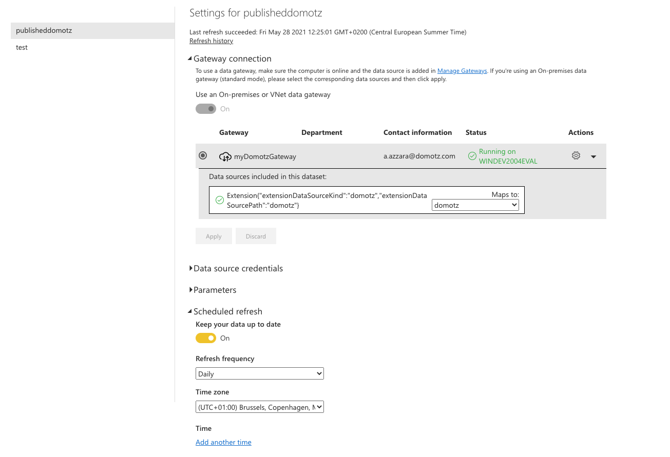The width and height of the screenshot is (670, 457).
Task: Open the Time zone dropdown
Action: [x=260, y=407]
